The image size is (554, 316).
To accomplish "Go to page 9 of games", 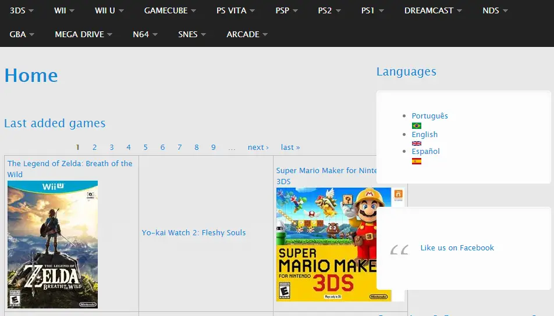I will click(x=214, y=148).
